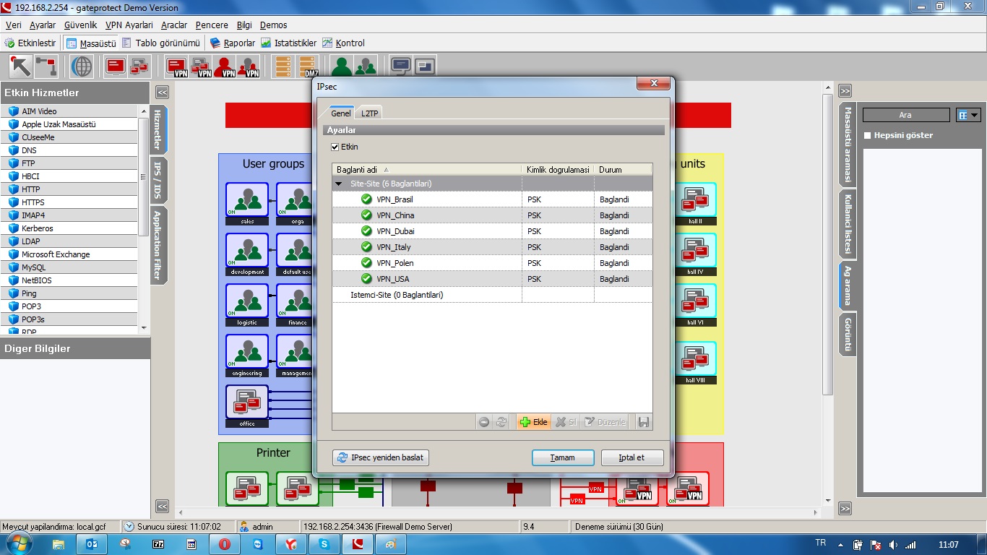Open the view dropdown next to Ara
This screenshot has width=987, height=555.
coord(967,115)
